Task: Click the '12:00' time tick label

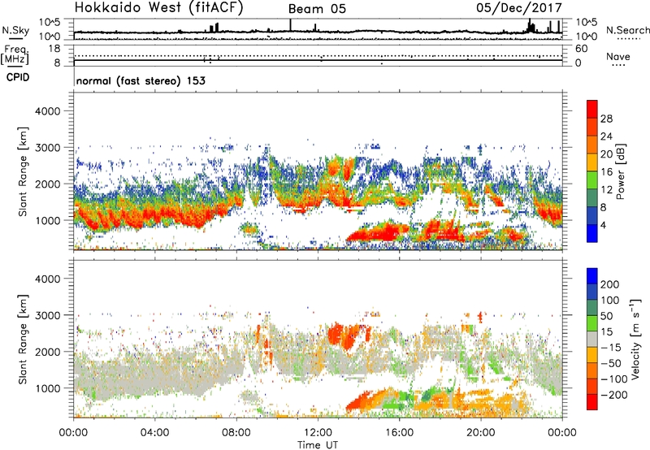Action: [x=318, y=433]
